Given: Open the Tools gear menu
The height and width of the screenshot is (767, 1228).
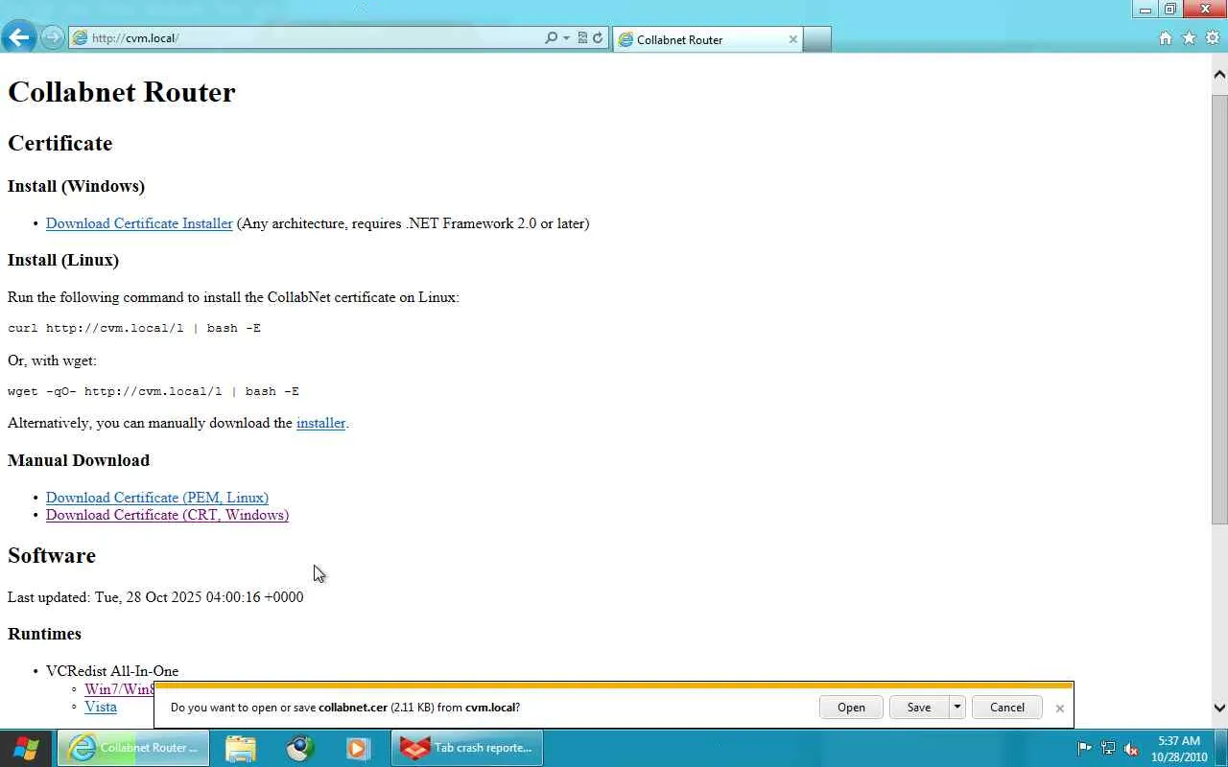Looking at the screenshot, I should [x=1213, y=38].
